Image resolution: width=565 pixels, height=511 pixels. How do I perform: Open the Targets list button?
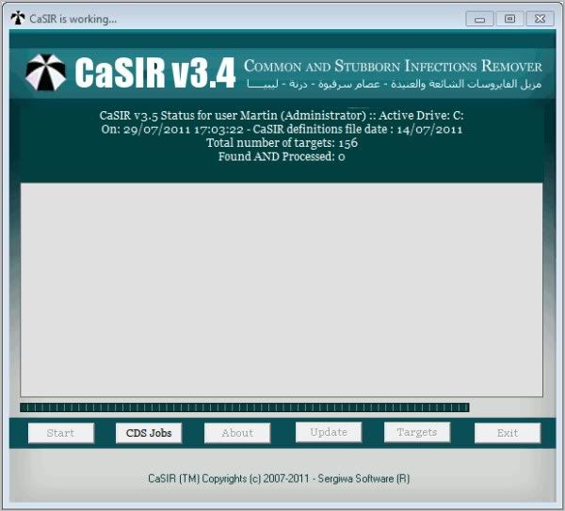click(417, 432)
